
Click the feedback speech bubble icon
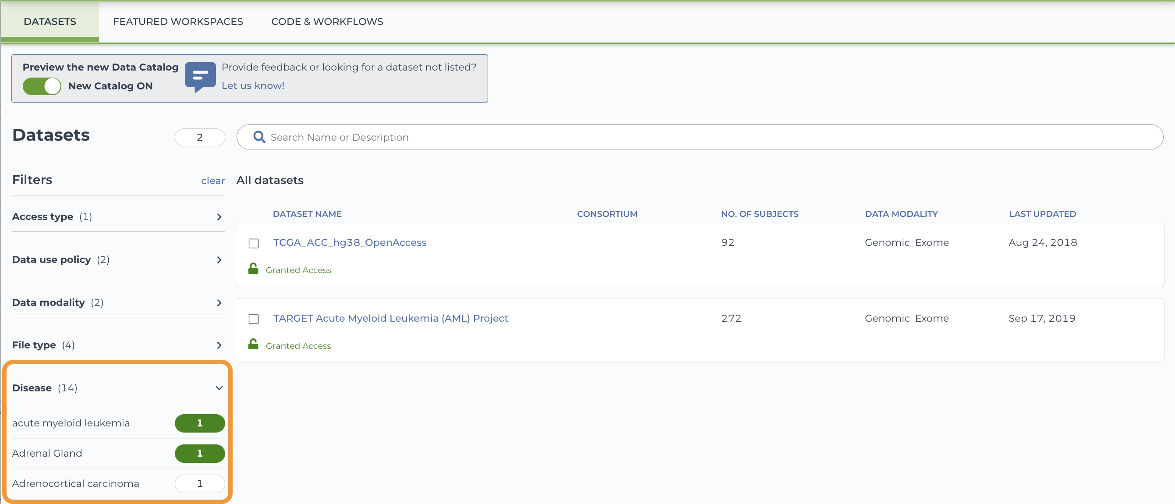tap(200, 77)
